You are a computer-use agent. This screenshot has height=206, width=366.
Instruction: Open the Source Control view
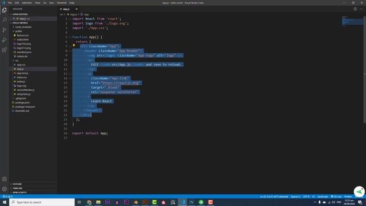coord(4,30)
